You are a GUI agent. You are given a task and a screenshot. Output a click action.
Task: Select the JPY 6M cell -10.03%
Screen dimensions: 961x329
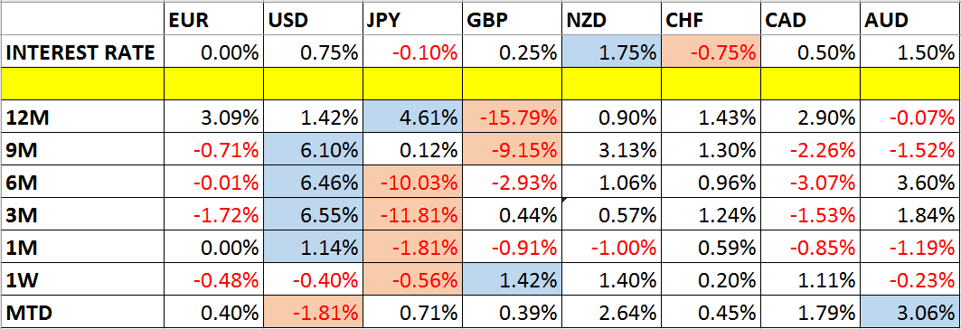(x=412, y=180)
